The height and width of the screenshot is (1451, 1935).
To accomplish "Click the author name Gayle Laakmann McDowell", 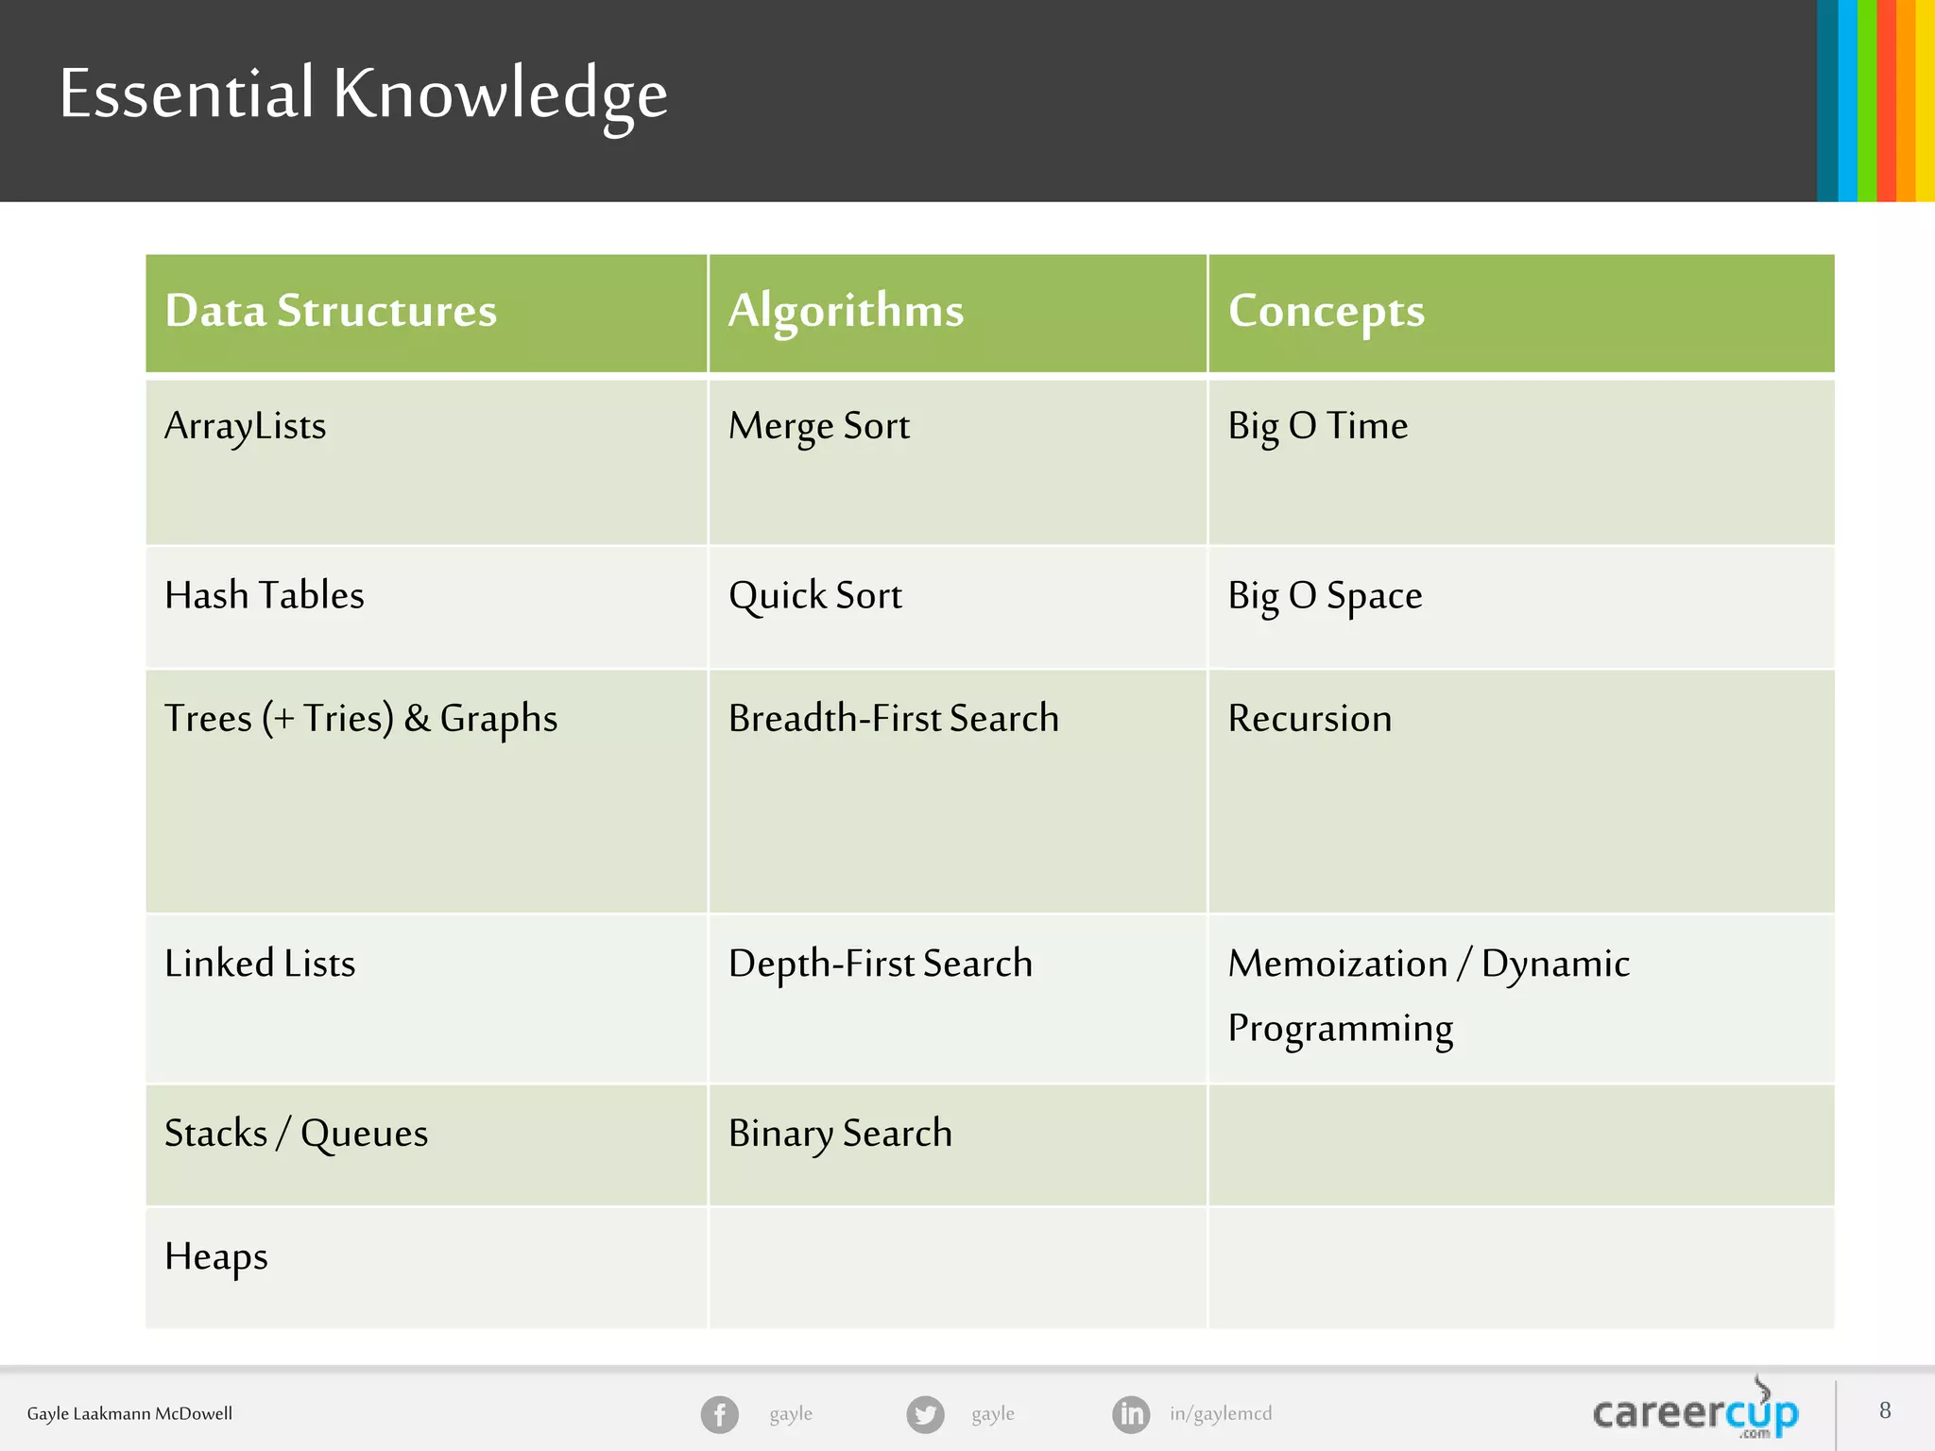I will [x=129, y=1414].
